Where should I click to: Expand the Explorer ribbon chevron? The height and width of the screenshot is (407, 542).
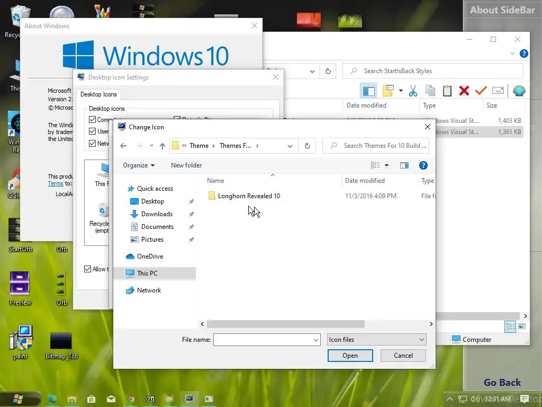512,54
